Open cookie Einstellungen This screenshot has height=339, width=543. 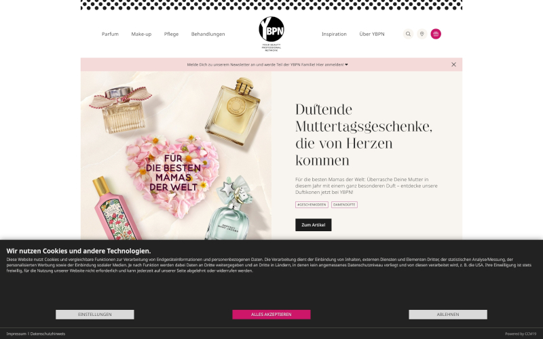pos(95,315)
